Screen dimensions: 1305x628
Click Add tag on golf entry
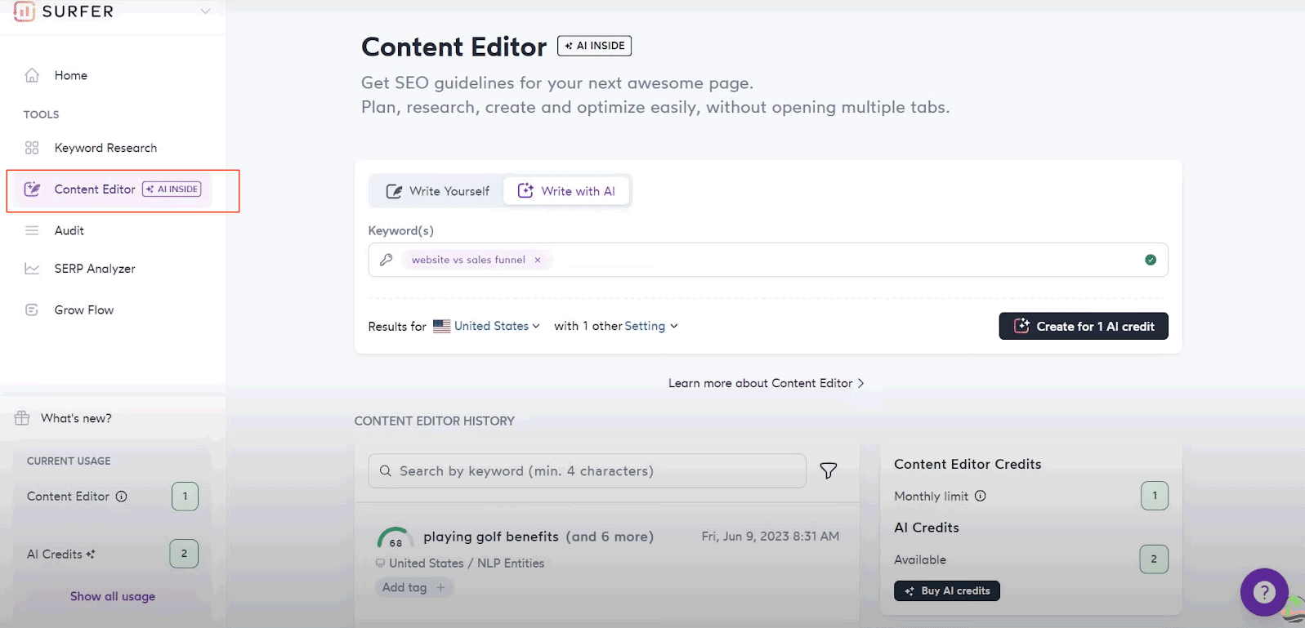tap(414, 587)
